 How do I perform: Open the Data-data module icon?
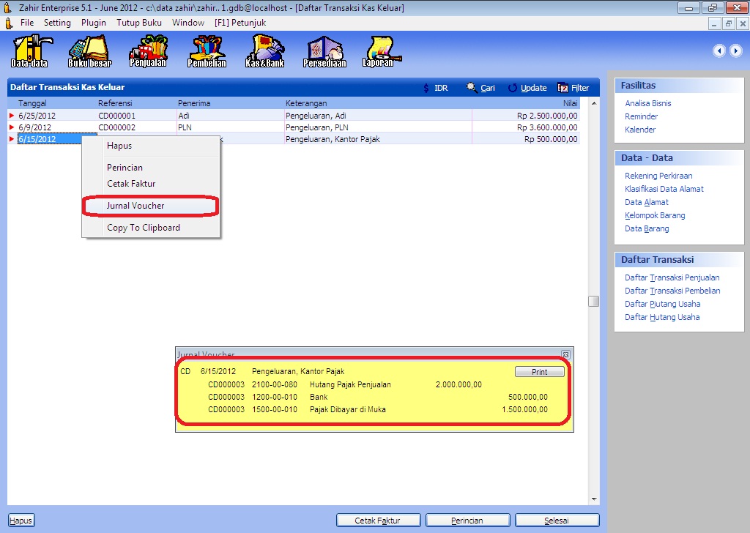[x=29, y=51]
